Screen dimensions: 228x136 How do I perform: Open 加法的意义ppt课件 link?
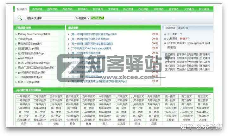[x=28, y=48]
